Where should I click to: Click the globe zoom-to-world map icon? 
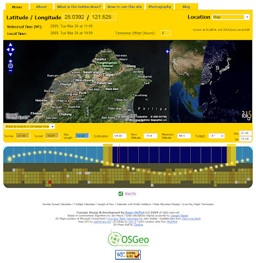11,66
